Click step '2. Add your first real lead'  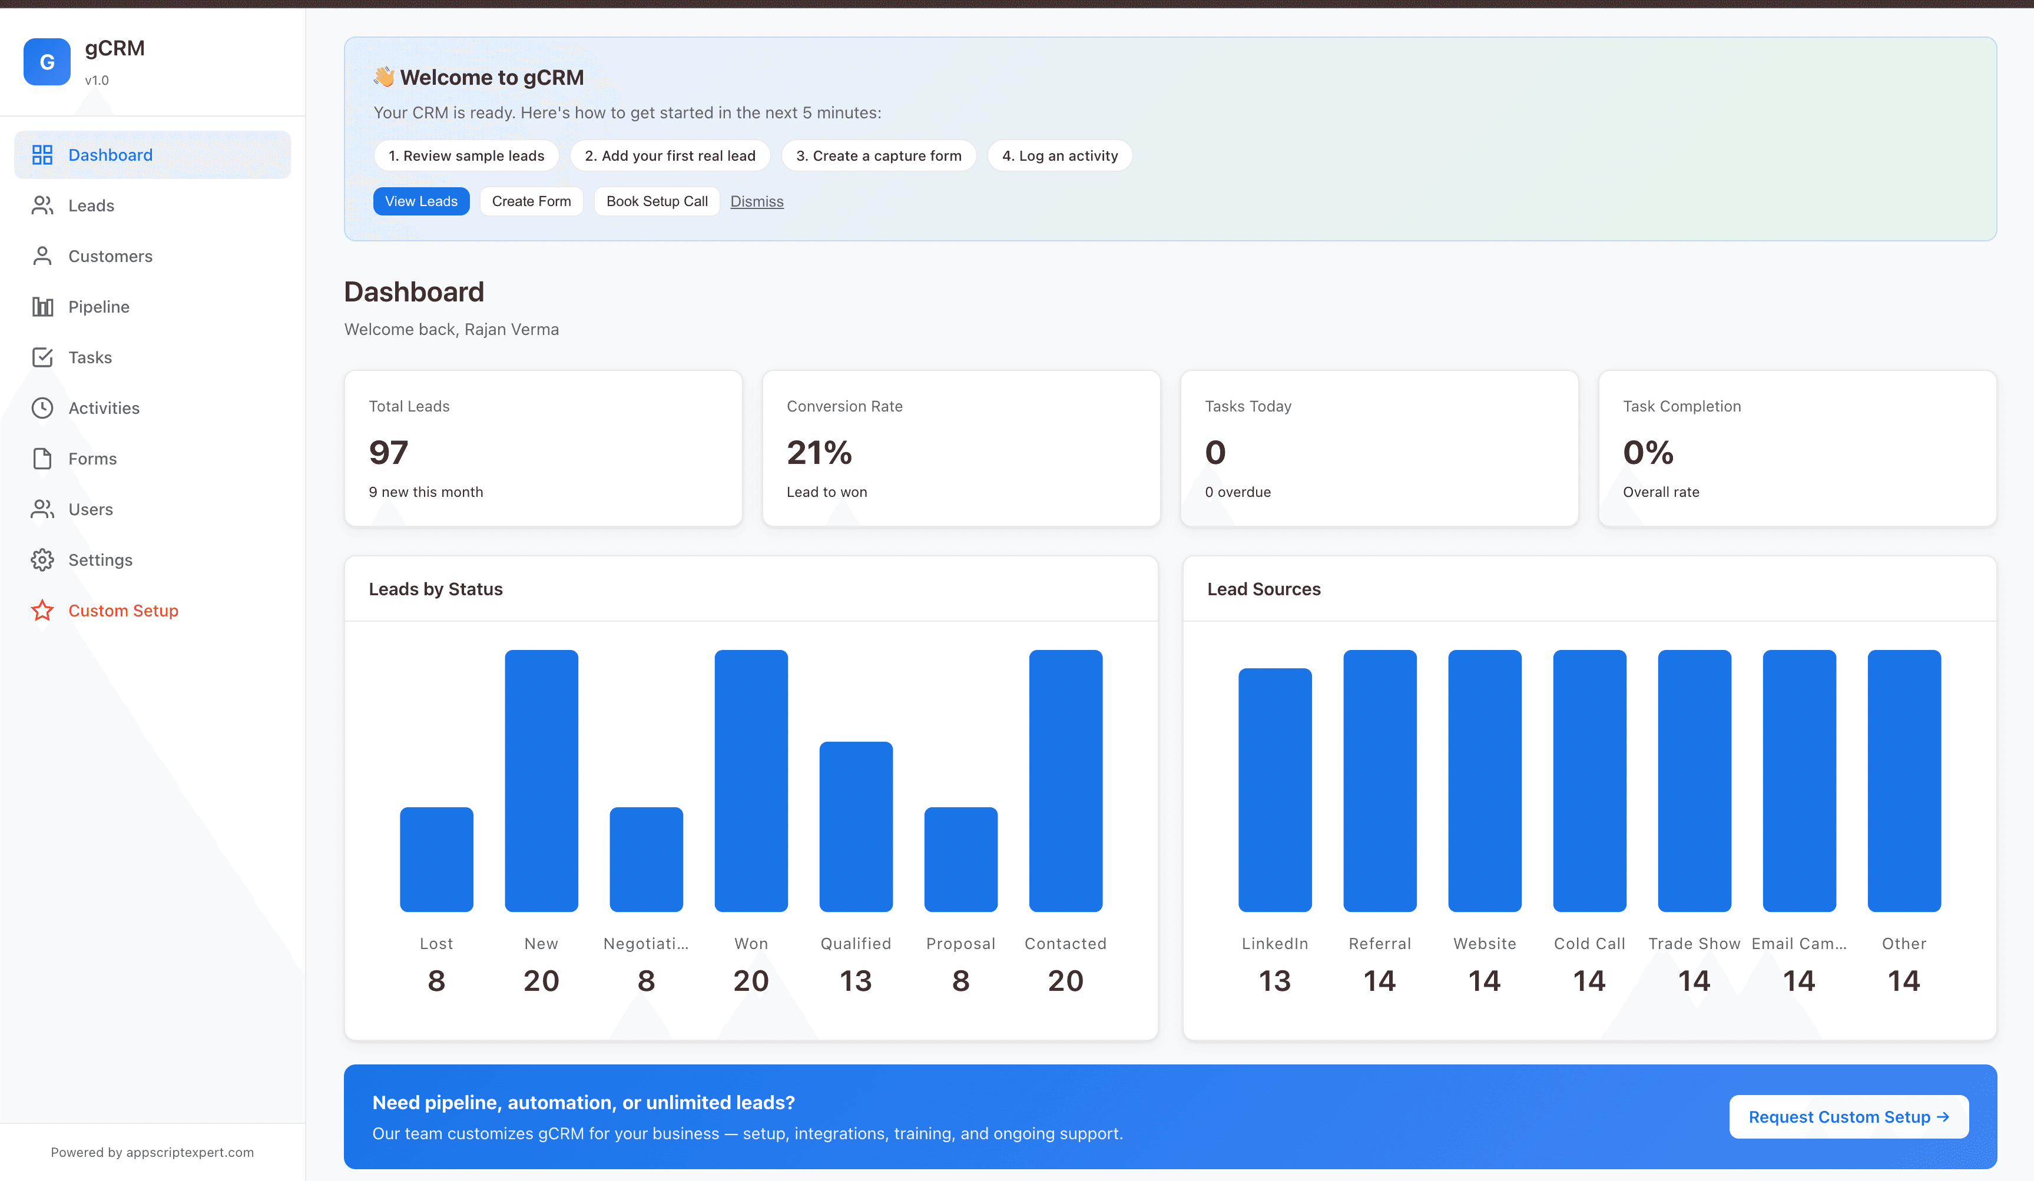(670, 155)
